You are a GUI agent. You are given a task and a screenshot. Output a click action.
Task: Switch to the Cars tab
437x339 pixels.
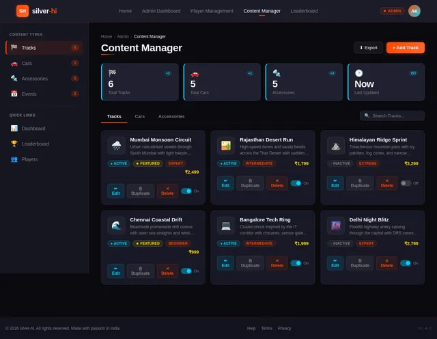coord(139,116)
